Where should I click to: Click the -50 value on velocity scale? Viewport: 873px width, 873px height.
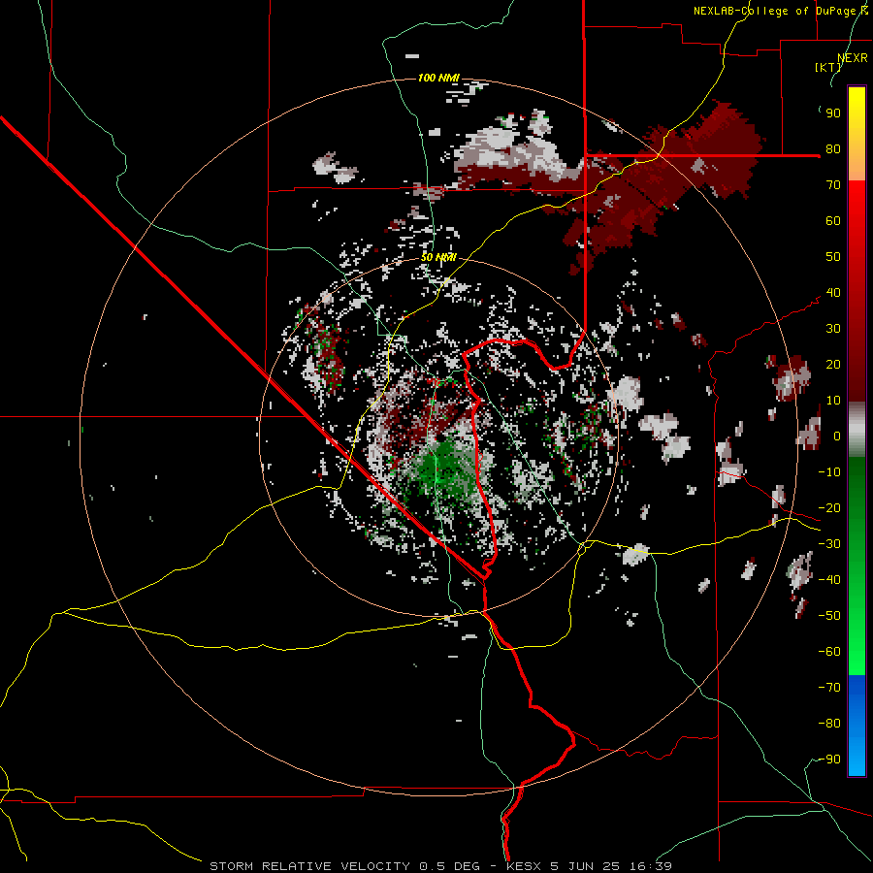(x=829, y=616)
